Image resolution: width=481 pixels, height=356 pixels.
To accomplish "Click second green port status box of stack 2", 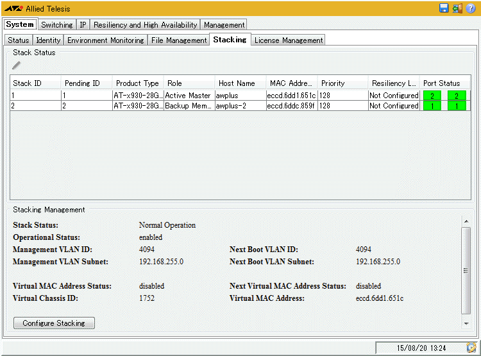I will (x=456, y=106).
